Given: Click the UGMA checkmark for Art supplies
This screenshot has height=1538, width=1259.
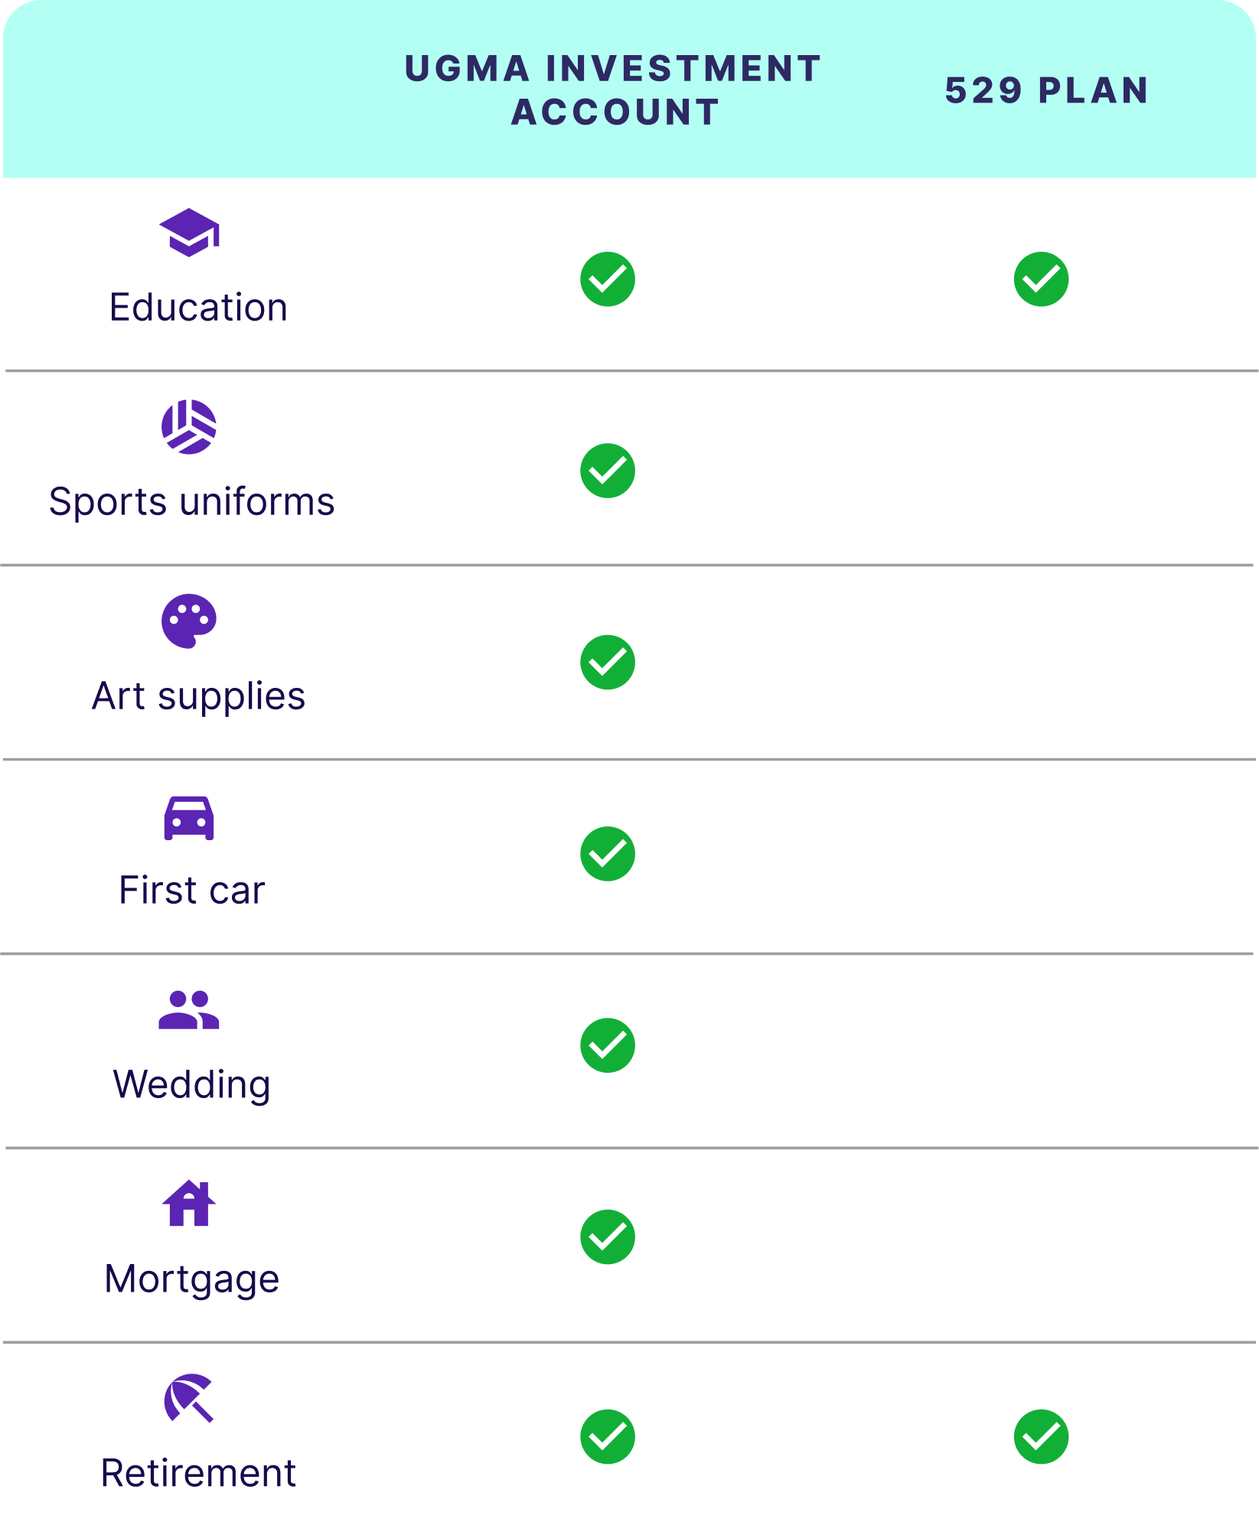Looking at the screenshot, I should (x=608, y=663).
